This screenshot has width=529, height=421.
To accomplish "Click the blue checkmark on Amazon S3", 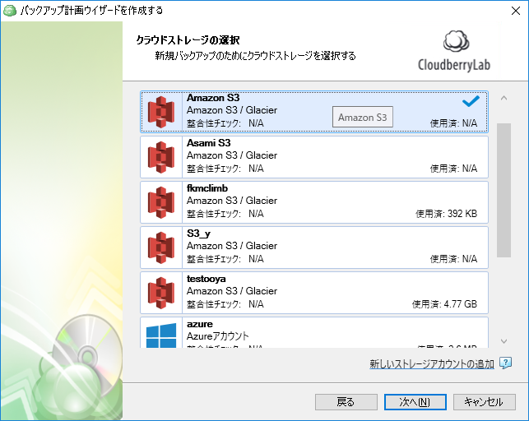I will [x=471, y=101].
